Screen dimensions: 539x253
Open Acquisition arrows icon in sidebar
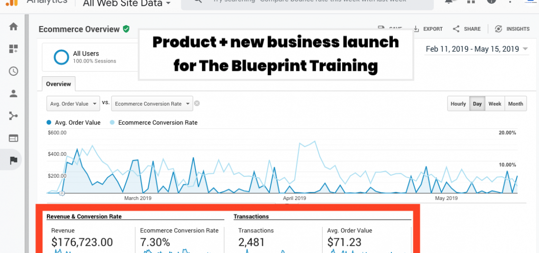13,116
